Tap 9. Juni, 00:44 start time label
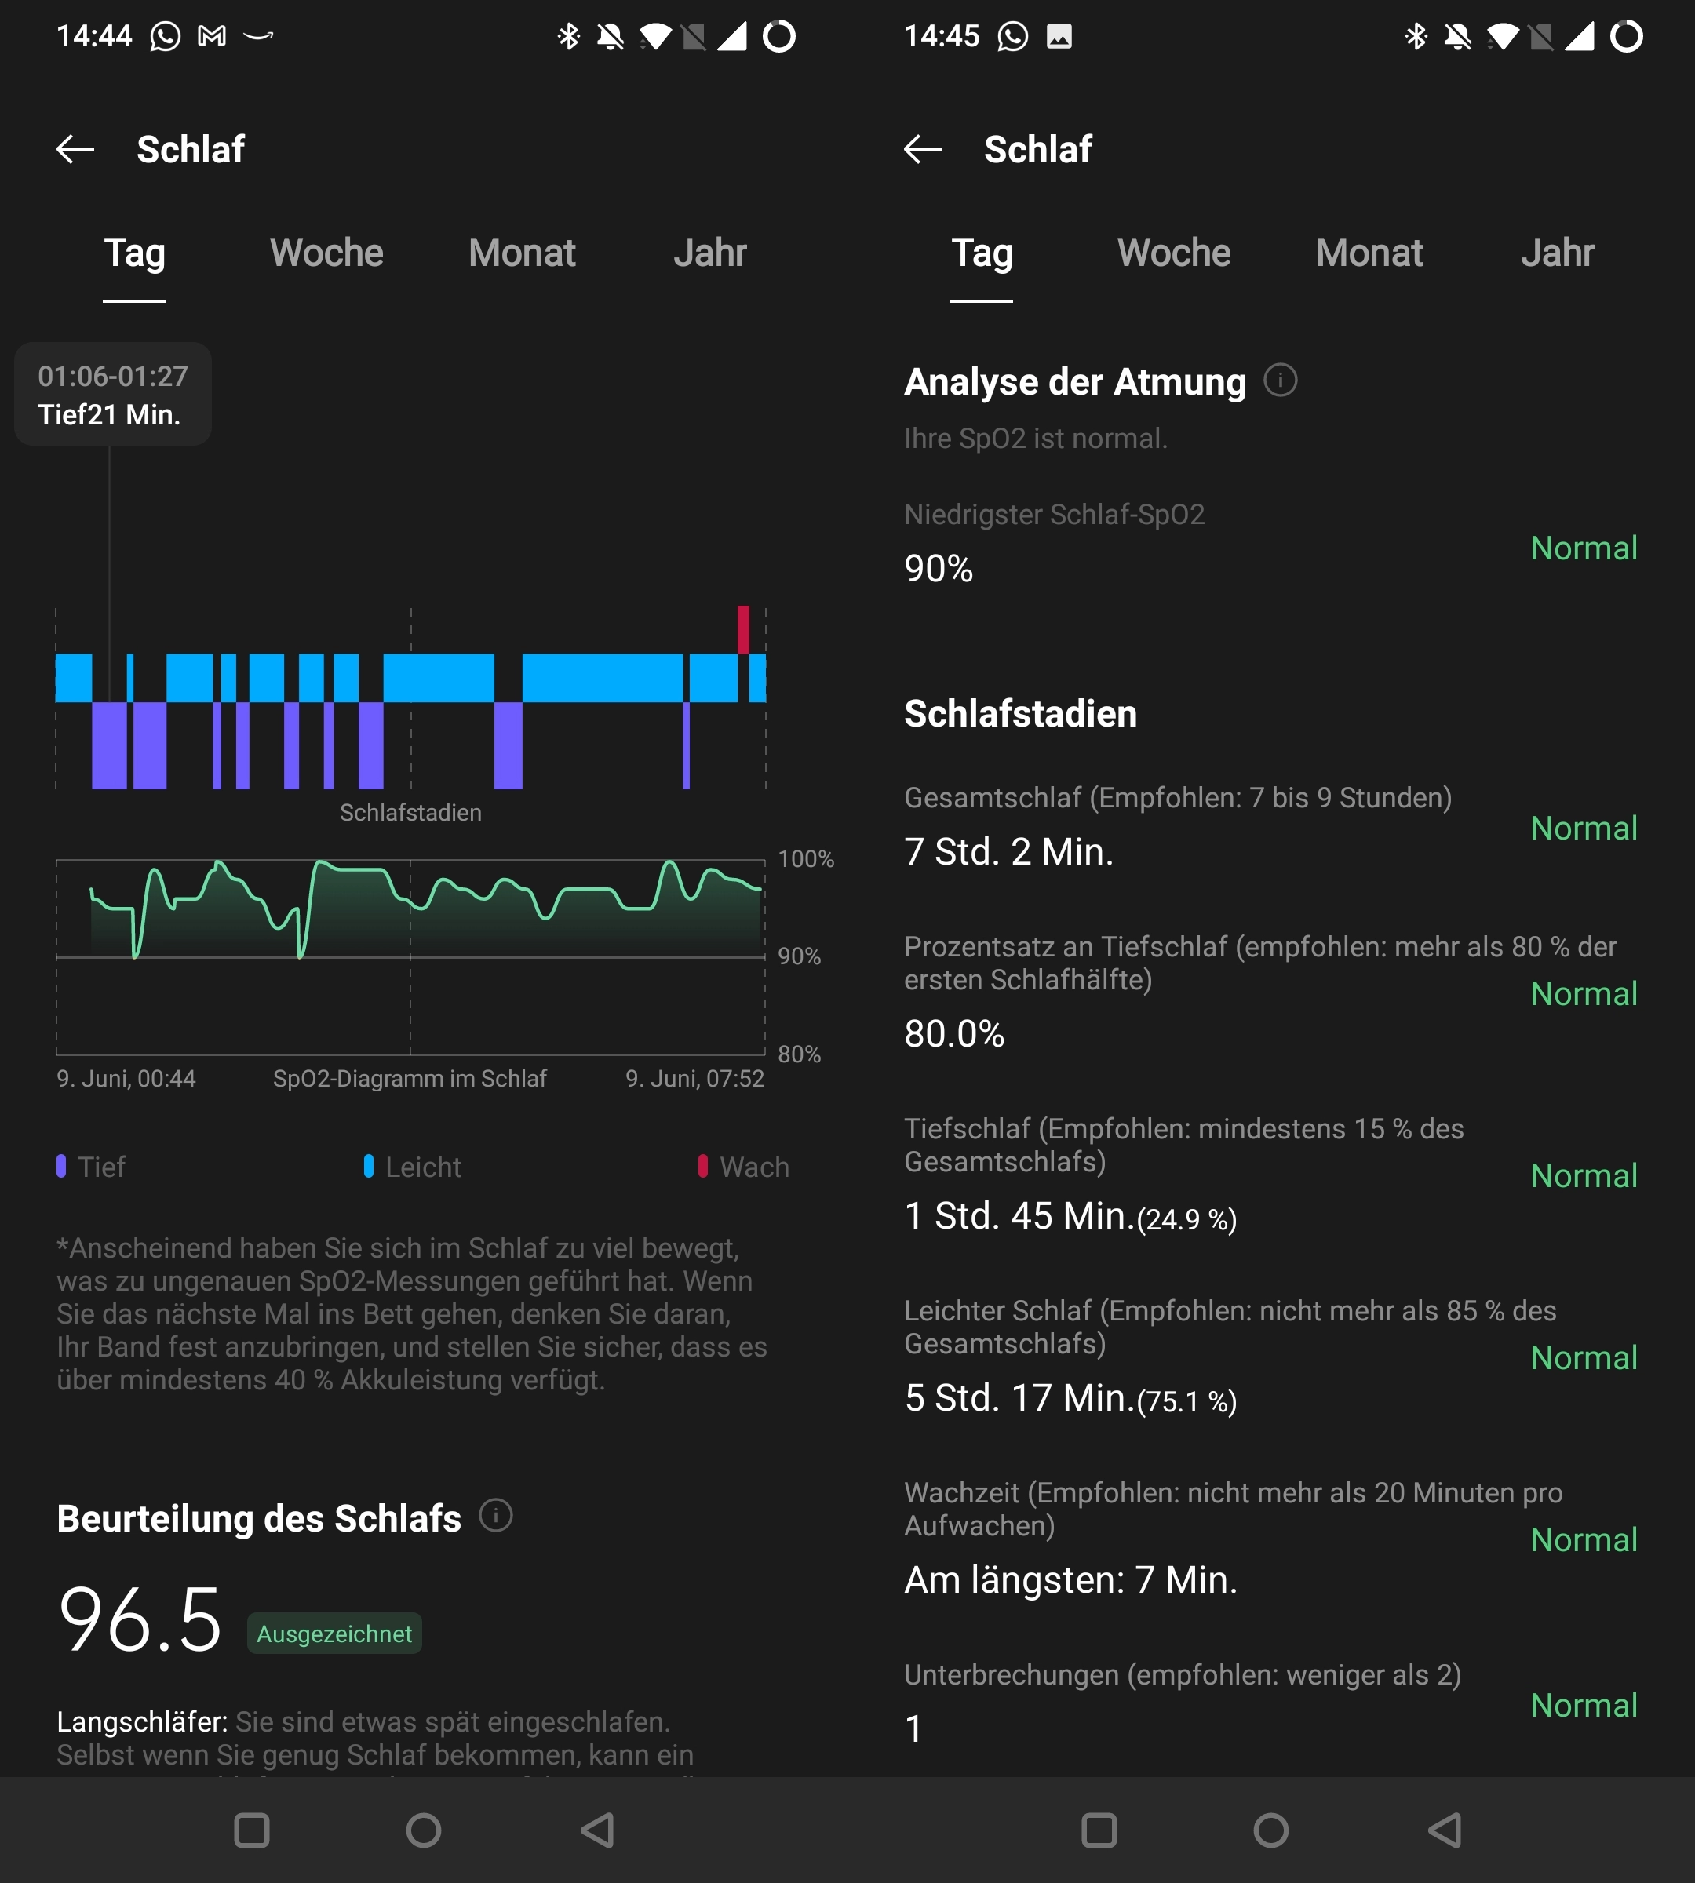This screenshot has width=1695, height=1883. click(126, 1078)
